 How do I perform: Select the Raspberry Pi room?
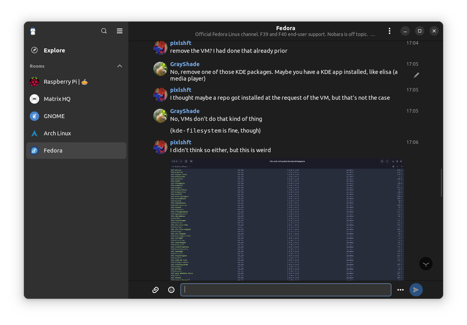tap(65, 82)
